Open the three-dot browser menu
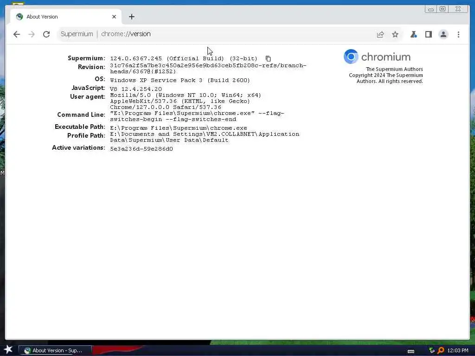Viewport: 475px width, 356px height. pos(458,34)
